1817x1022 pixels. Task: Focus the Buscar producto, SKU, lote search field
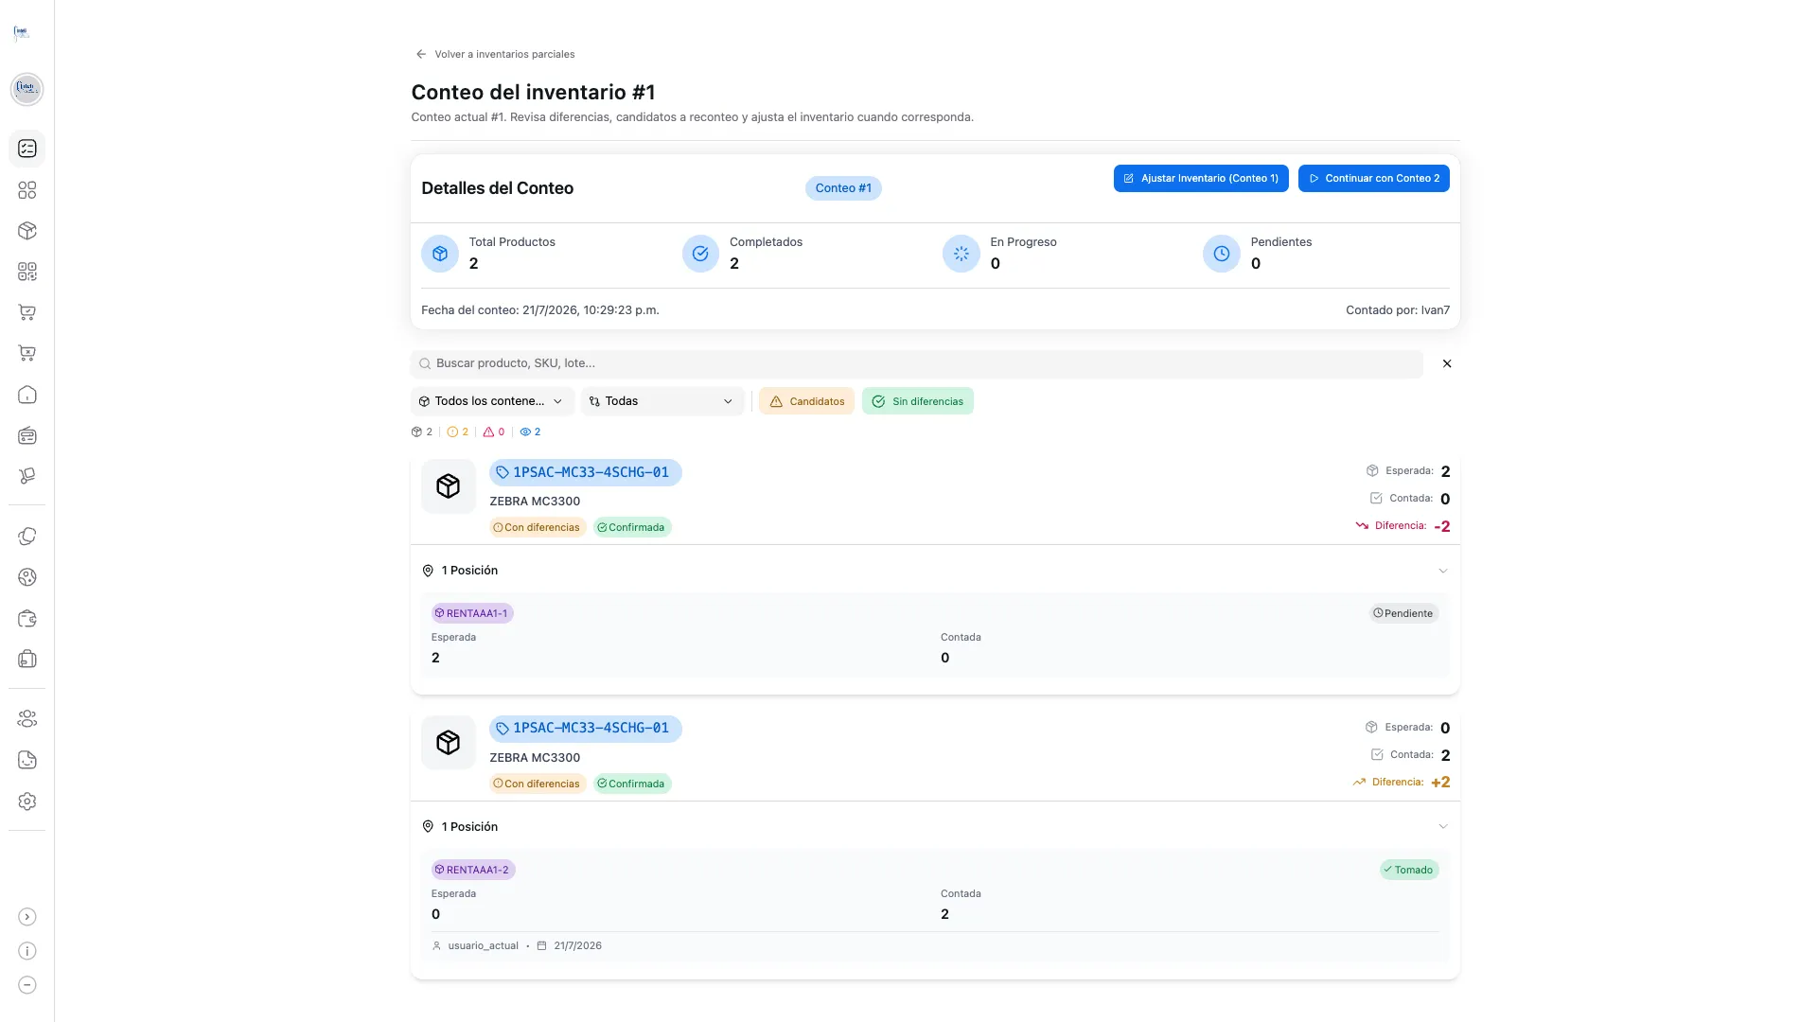coord(917,363)
